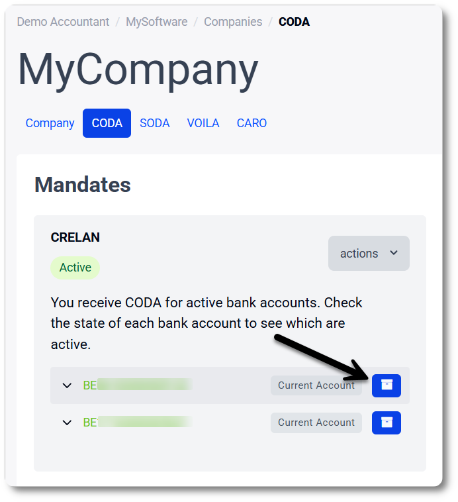Expand the second BE account chevron

[x=67, y=423]
